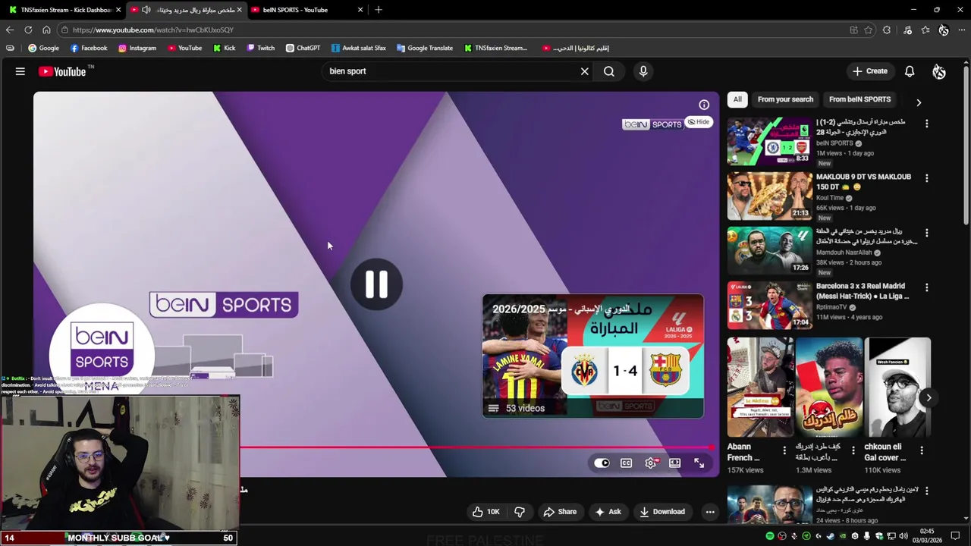Open the YouTube account avatar menu
The height and width of the screenshot is (546, 971).
[x=939, y=71]
